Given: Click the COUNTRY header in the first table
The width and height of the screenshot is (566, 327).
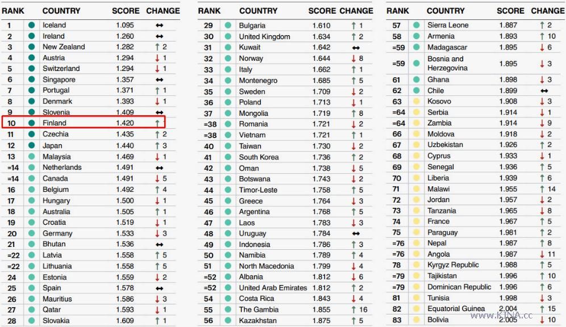Looking at the screenshot, I should (x=61, y=11).
